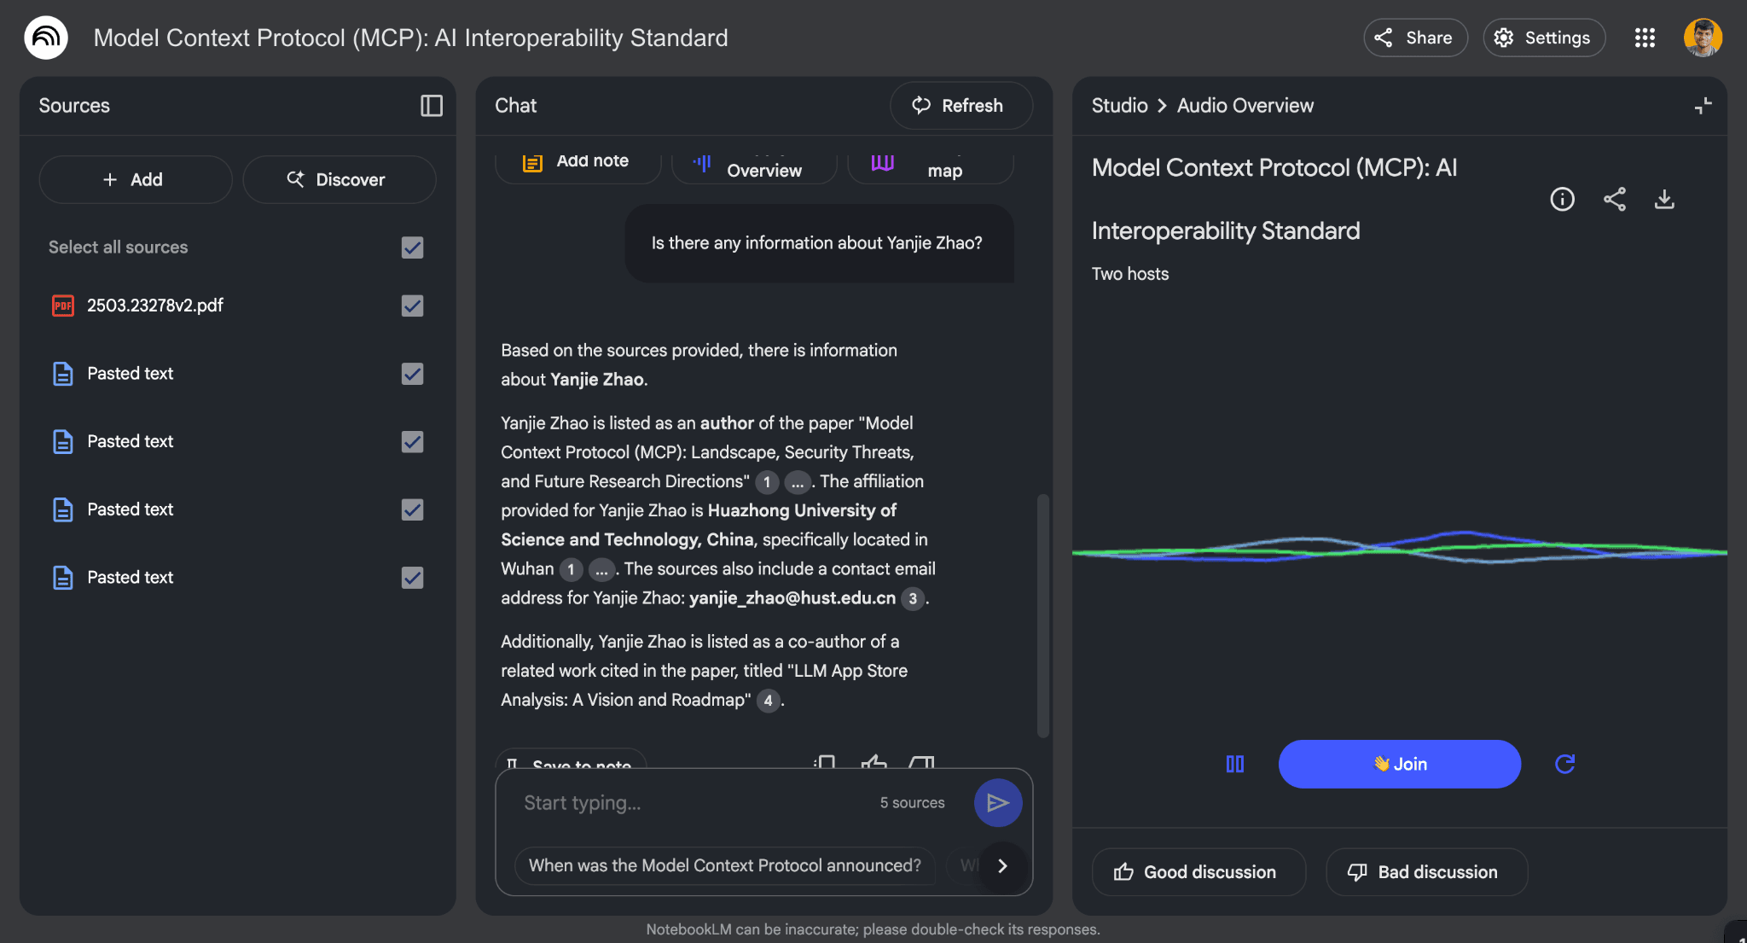The width and height of the screenshot is (1747, 943).
Task: Share the audio overview
Action: pos(1614,200)
